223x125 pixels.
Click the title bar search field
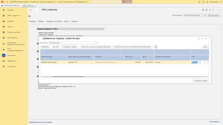click(106, 2)
